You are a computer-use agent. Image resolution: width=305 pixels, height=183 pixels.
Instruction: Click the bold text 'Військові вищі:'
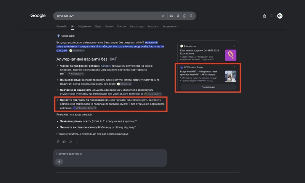point(71,80)
